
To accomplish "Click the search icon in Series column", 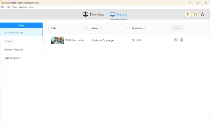I will (x=126, y=28).
